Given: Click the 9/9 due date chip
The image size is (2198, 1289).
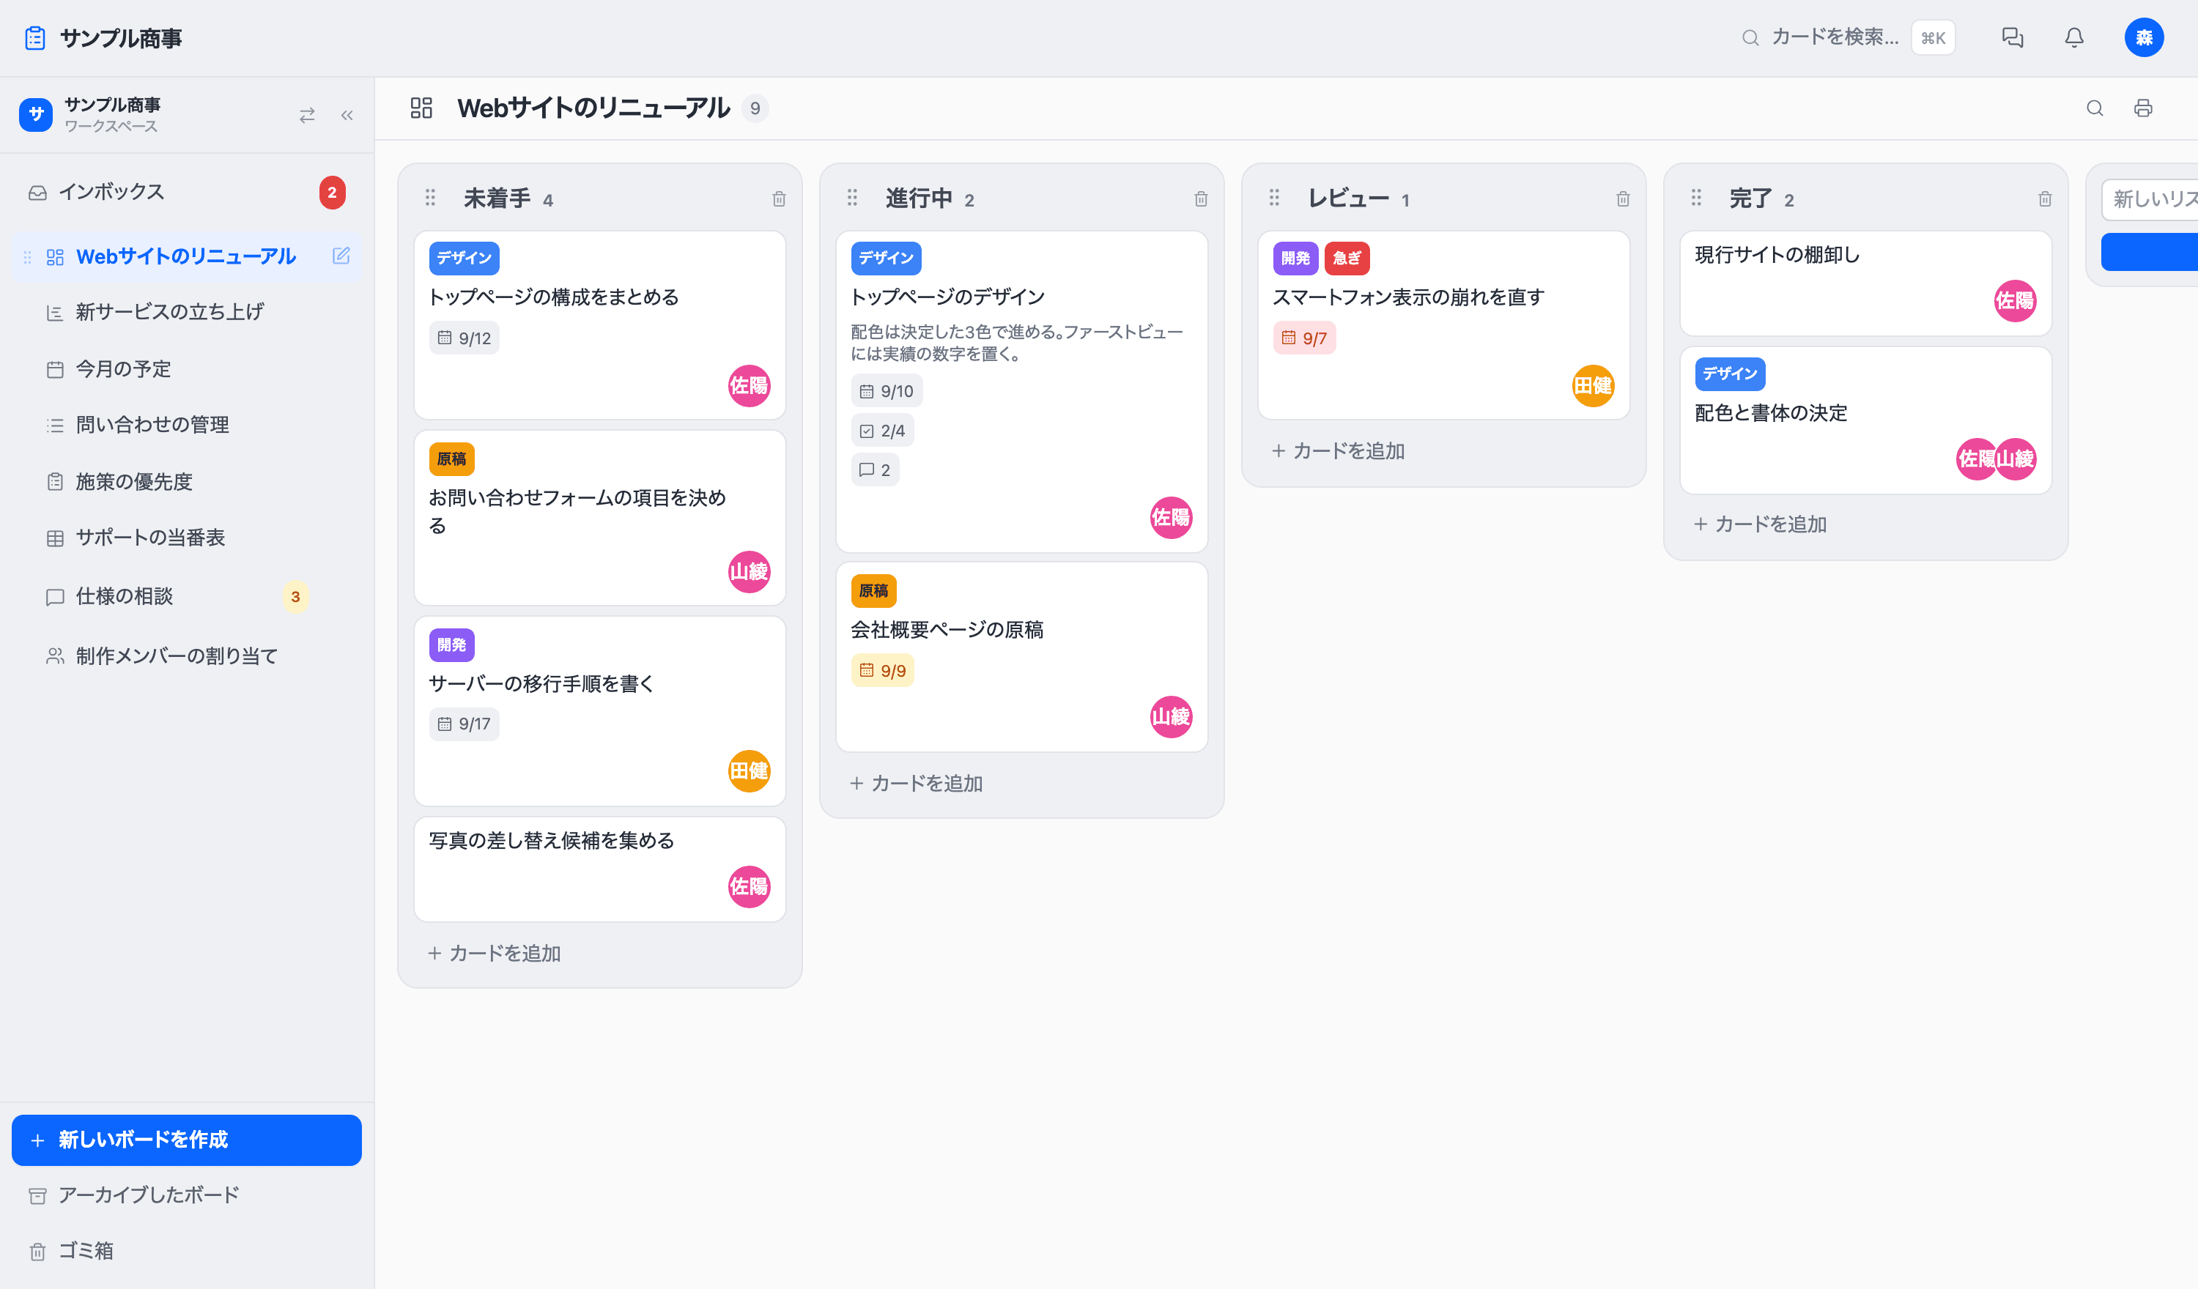Looking at the screenshot, I should point(883,671).
